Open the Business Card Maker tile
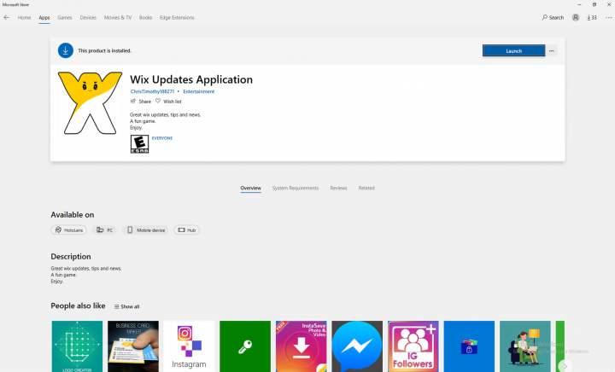 point(133,346)
